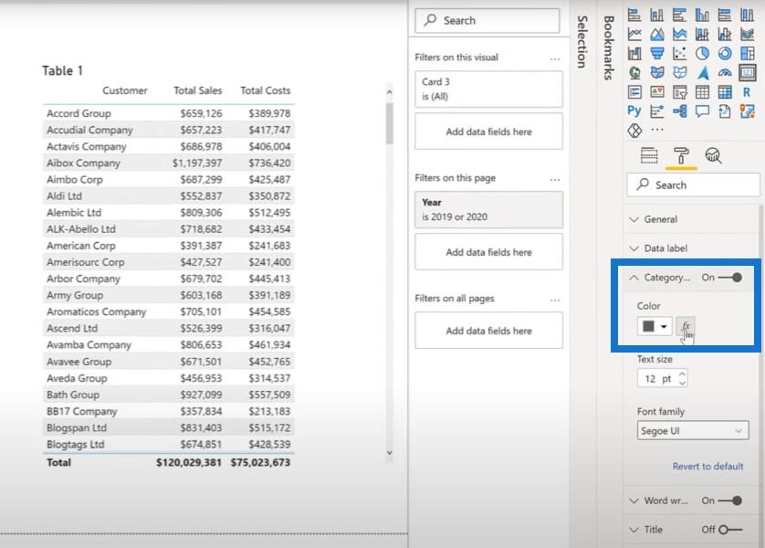Sort by the Customer column header

tap(125, 90)
